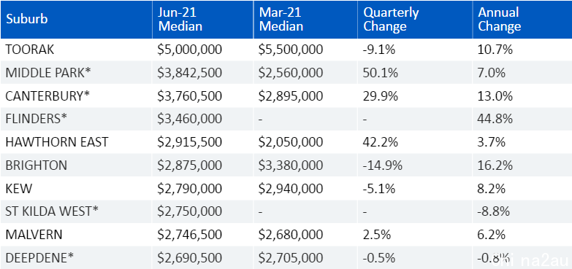
Task: Click the Mar-21 Median column header
Action: click(281, 19)
